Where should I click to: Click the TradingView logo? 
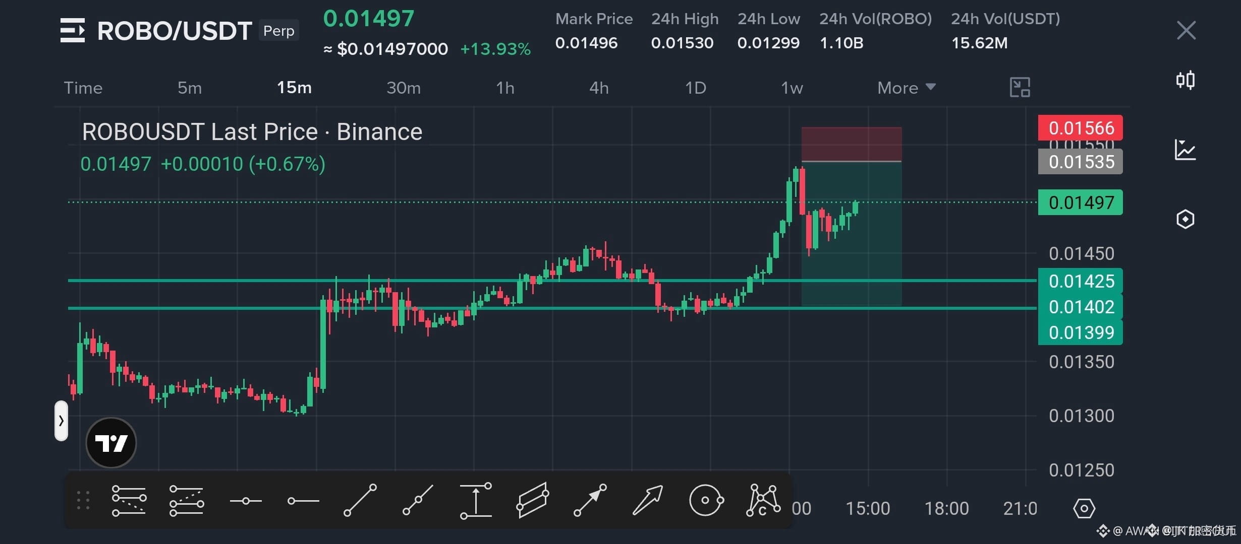coord(111,443)
